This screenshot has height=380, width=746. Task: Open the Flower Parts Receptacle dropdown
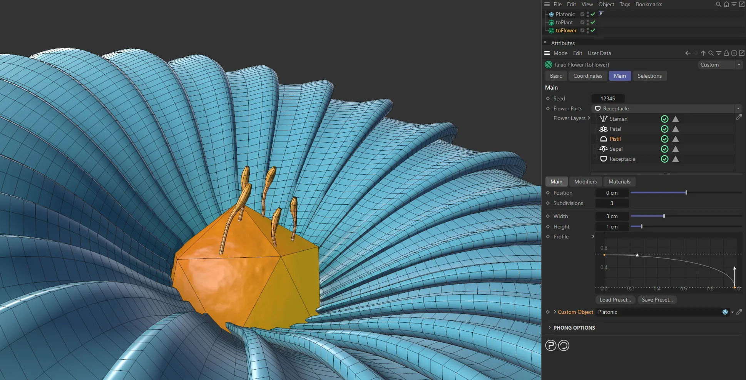pyautogui.click(x=738, y=108)
